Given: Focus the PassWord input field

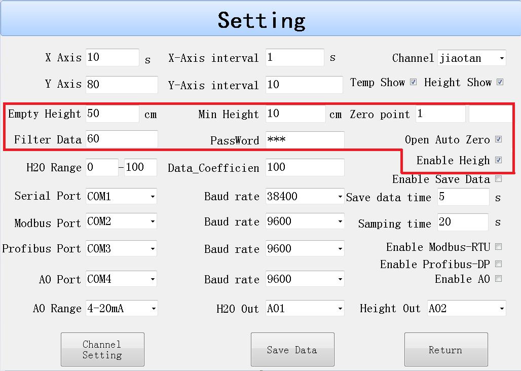Looking at the screenshot, I should click(x=305, y=140).
